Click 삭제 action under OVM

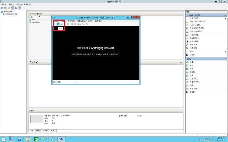pyautogui.click(x=192, y=85)
